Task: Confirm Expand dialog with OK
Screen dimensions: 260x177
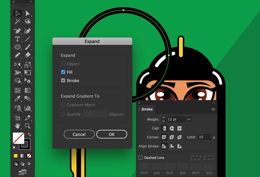Action: 112,134
